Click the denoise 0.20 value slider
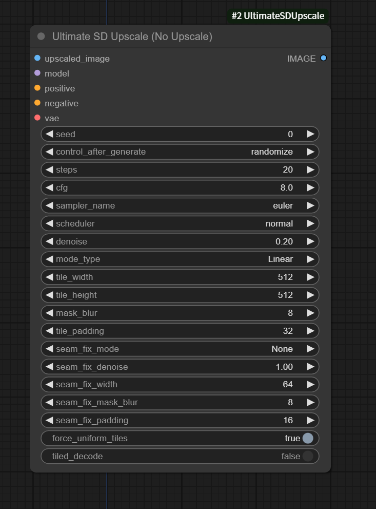 (x=180, y=241)
